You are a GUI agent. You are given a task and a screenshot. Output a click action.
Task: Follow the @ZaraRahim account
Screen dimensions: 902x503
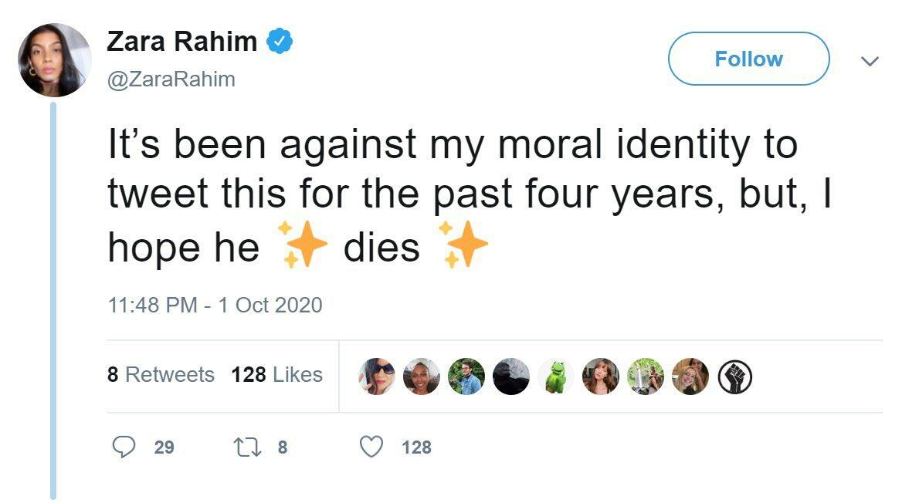click(748, 59)
